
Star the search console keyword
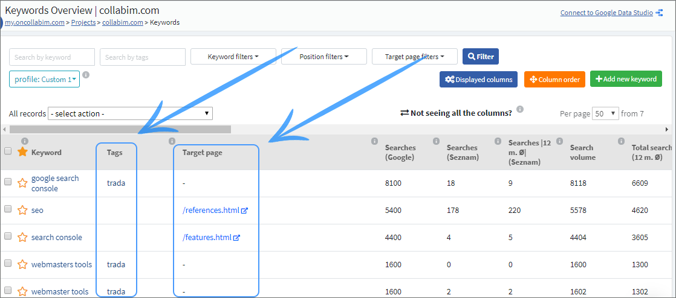(22, 237)
